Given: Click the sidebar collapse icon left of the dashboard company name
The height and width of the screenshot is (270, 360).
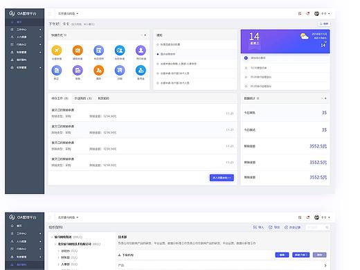Looking at the screenshot, I should click(x=50, y=14).
